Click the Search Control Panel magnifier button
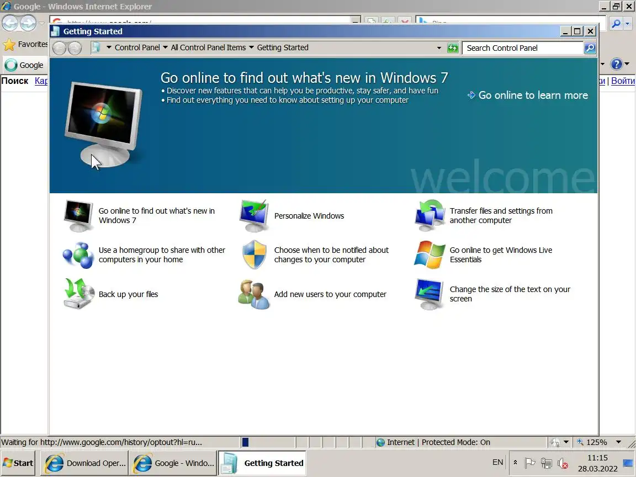This screenshot has height=477, width=636. 590,48
